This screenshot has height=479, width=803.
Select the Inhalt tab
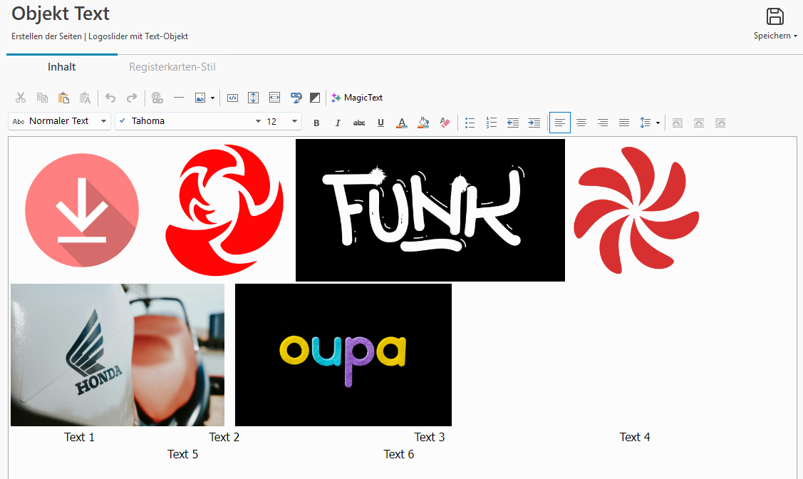click(x=62, y=67)
